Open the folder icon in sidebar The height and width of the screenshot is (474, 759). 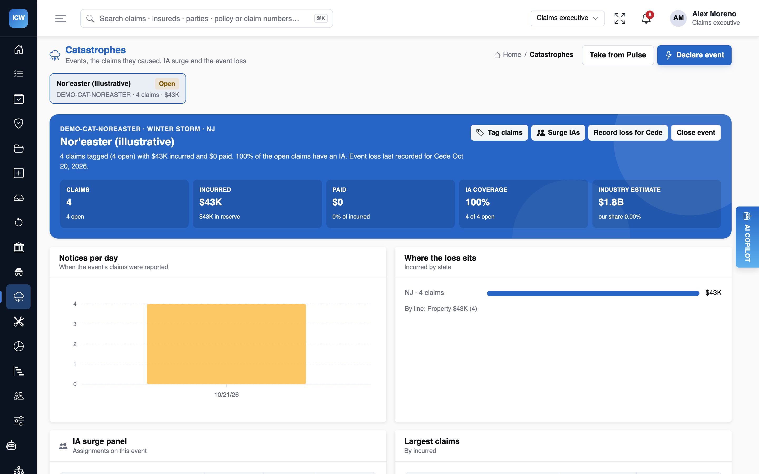point(18,148)
